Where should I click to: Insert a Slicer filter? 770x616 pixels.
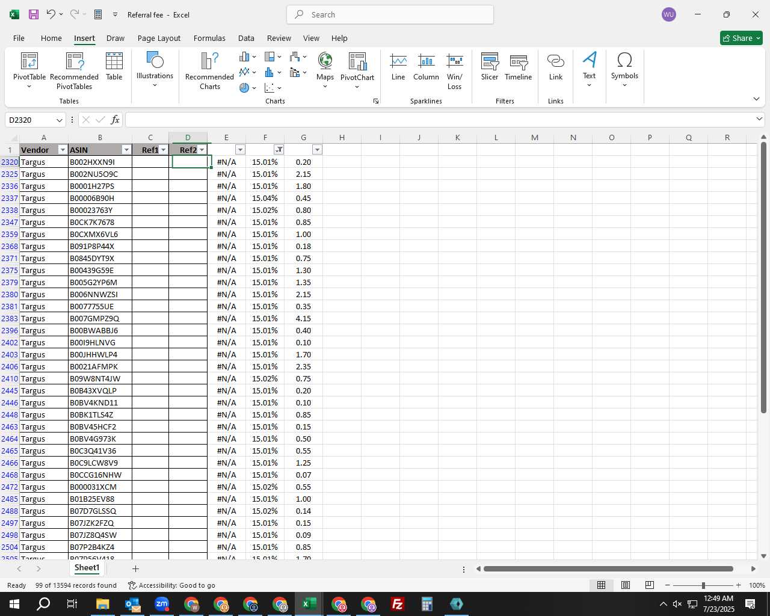[x=490, y=67]
